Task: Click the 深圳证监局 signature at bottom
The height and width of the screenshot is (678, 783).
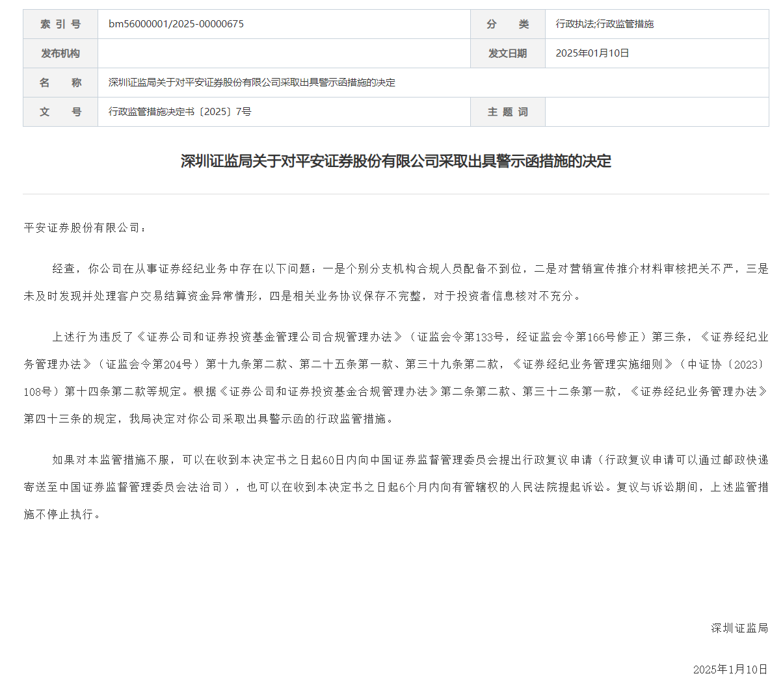Action: coord(739,628)
